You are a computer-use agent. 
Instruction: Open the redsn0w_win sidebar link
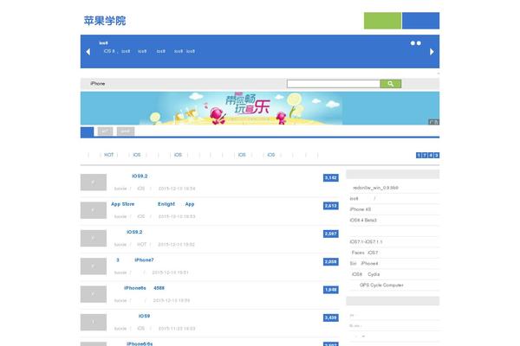coord(375,188)
